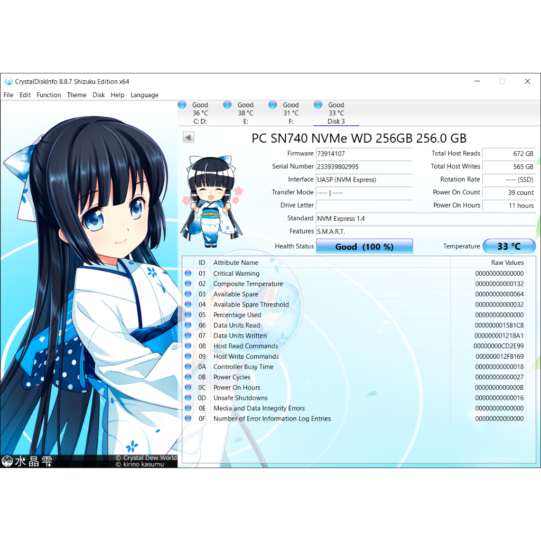Screen dimensions: 541x541
Task: Open the Disk menu
Action: [x=99, y=95]
